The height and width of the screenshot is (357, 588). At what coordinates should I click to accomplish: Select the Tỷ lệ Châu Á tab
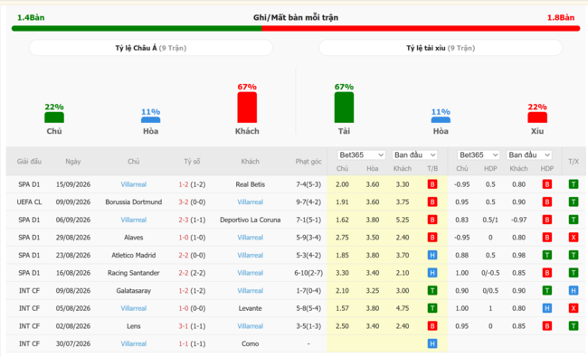coord(151,48)
